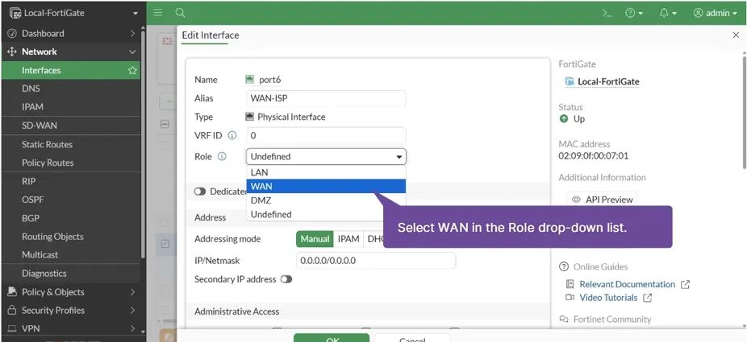Click the VRF ID input field
The width and height of the screenshot is (747, 342).
point(327,135)
